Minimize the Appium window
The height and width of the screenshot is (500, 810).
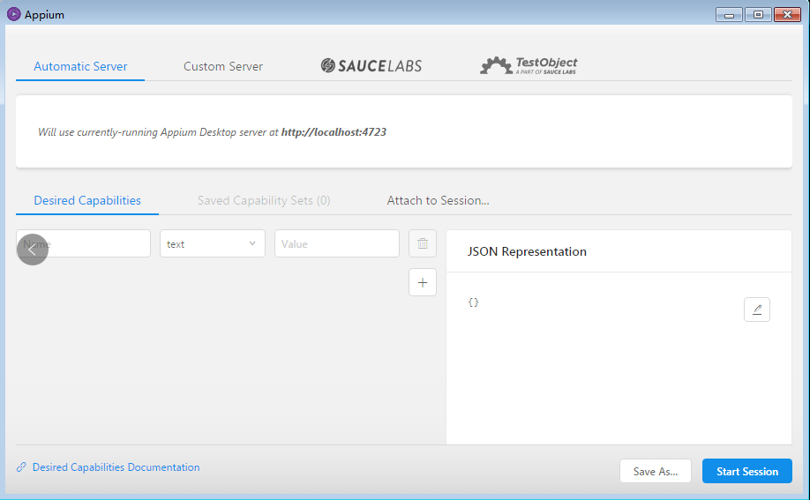729,14
